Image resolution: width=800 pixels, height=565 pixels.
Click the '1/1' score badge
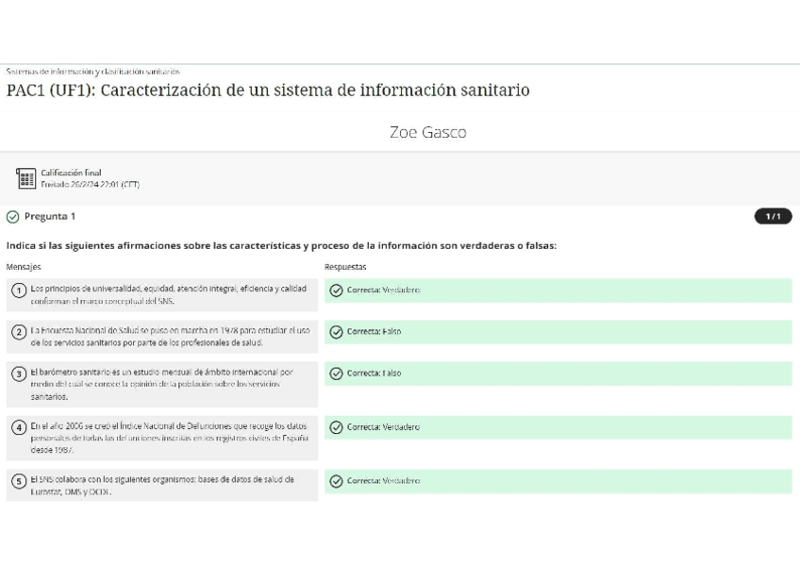(774, 216)
